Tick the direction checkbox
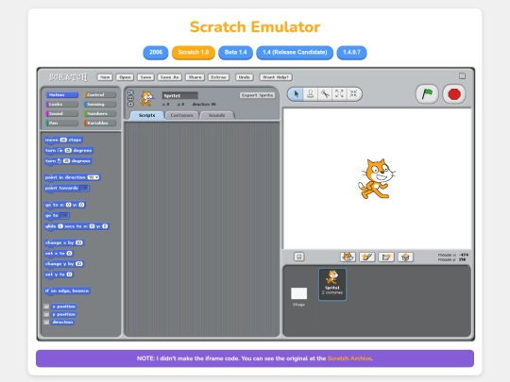 click(x=46, y=322)
